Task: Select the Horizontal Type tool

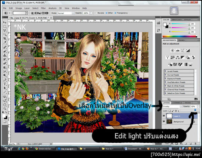Action: (x=5, y=84)
